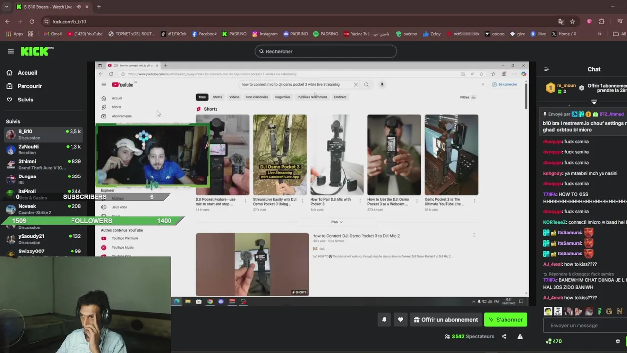Open the tab search dropdown

click(x=6, y=7)
